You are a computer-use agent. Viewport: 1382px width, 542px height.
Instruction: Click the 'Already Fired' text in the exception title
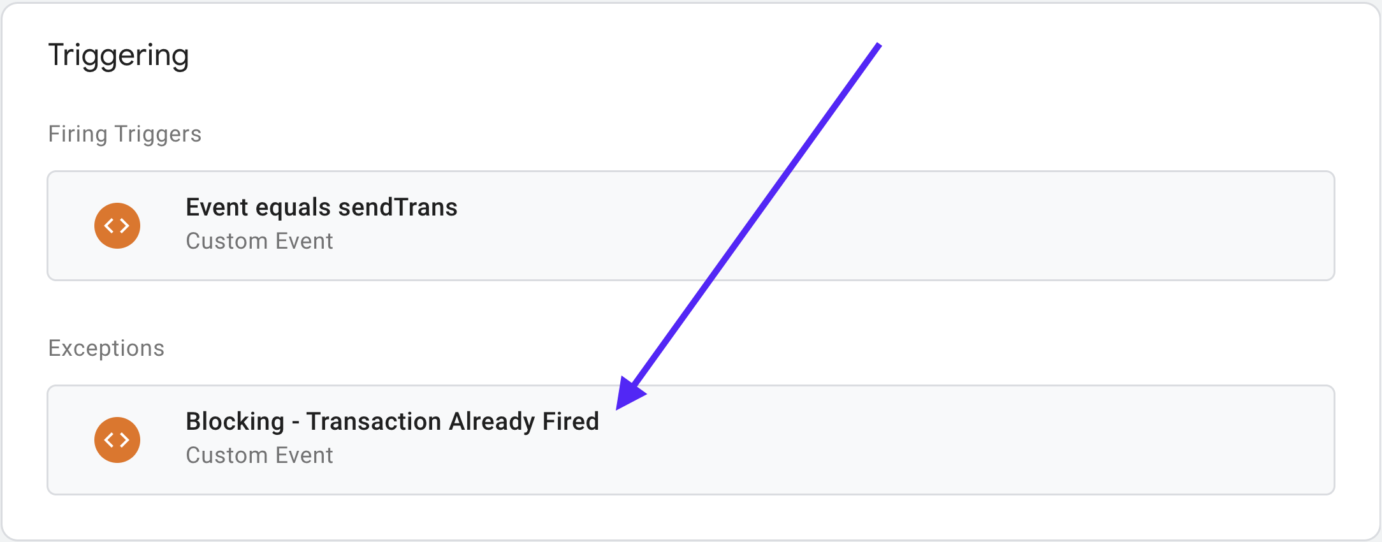(x=524, y=422)
